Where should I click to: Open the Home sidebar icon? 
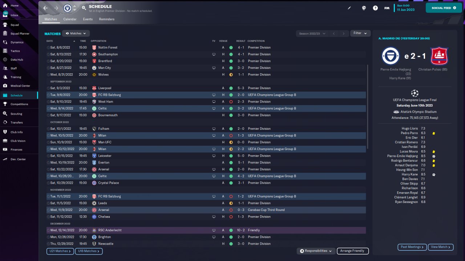click(5, 6)
